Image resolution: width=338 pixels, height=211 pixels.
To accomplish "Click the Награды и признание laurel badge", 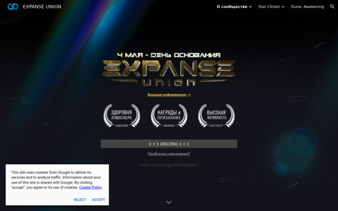I will coord(169,115).
